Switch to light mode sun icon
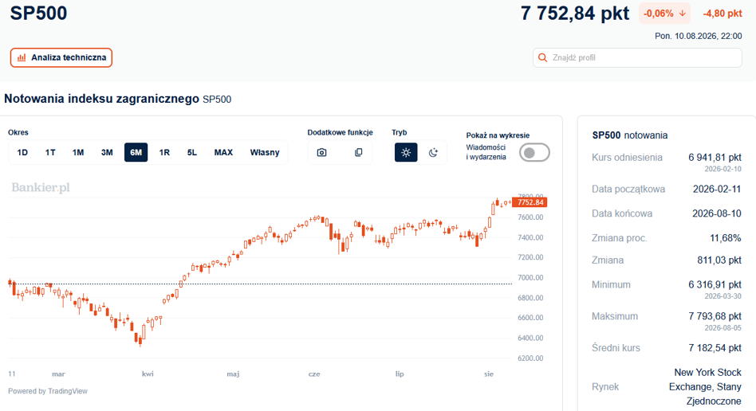Image resolution: width=756 pixels, height=411 pixels. [x=406, y=152]
